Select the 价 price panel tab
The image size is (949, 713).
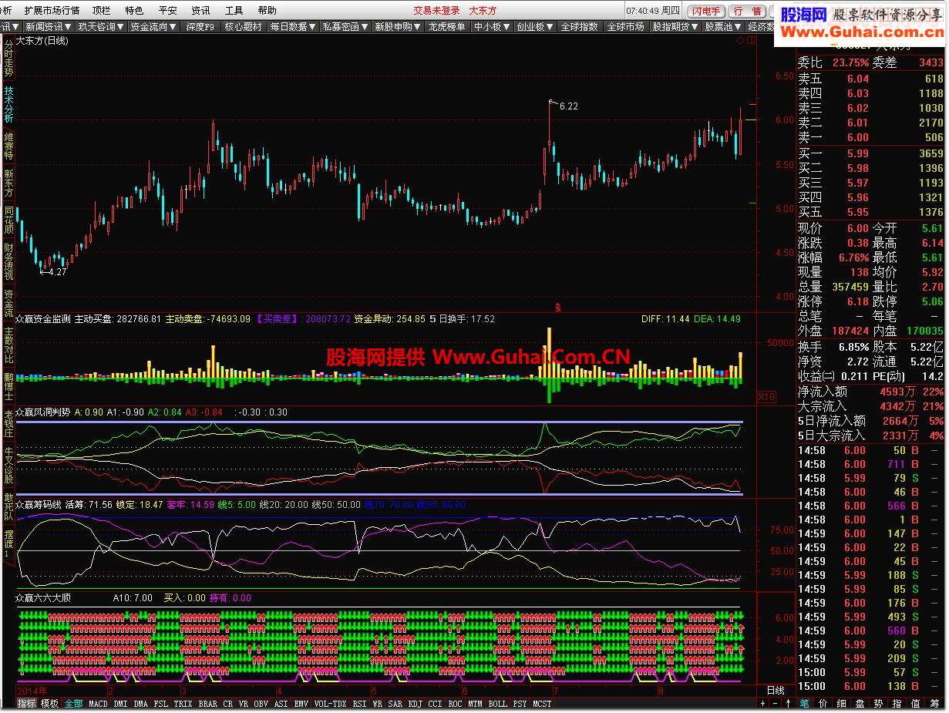(823, 704)
